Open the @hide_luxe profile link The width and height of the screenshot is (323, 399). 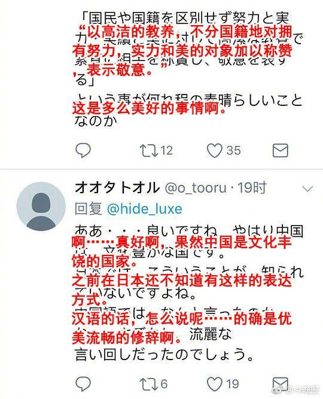point(145,209)
